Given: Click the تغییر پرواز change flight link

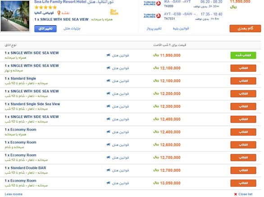Looking at the screenshot, I should [x=154, y=29].
